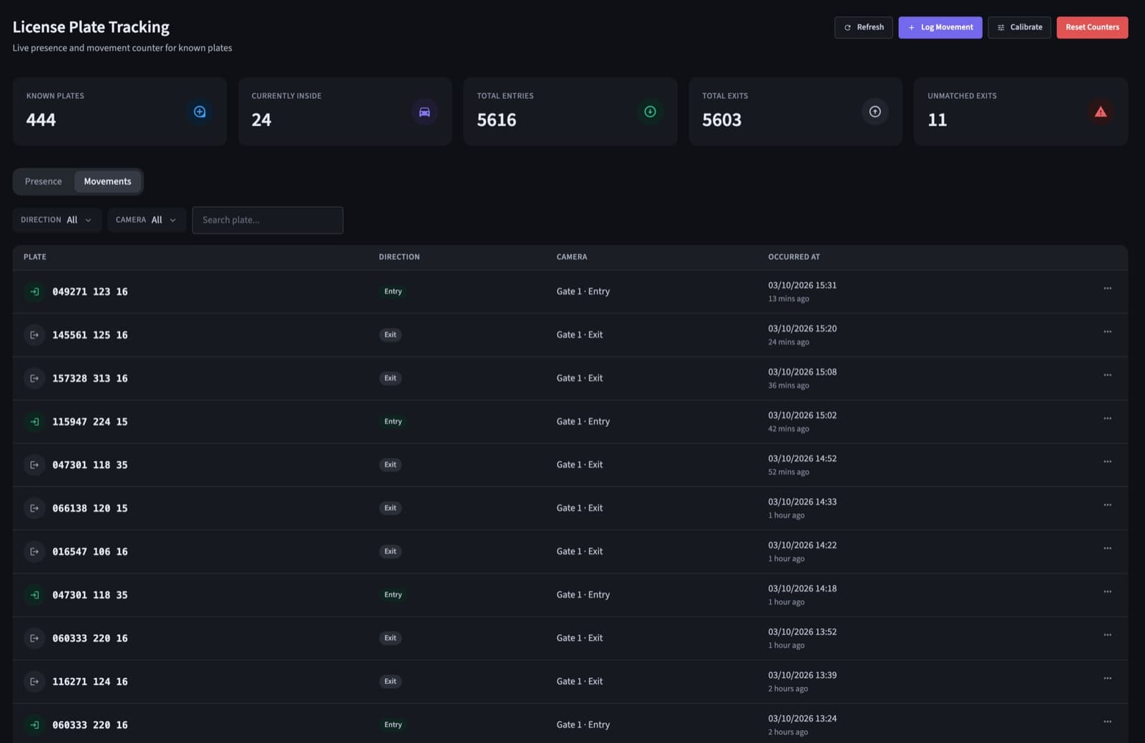Click the Total Exits up-arrow icon
This screenshot has height=743, width=1145.
[874, 112]
